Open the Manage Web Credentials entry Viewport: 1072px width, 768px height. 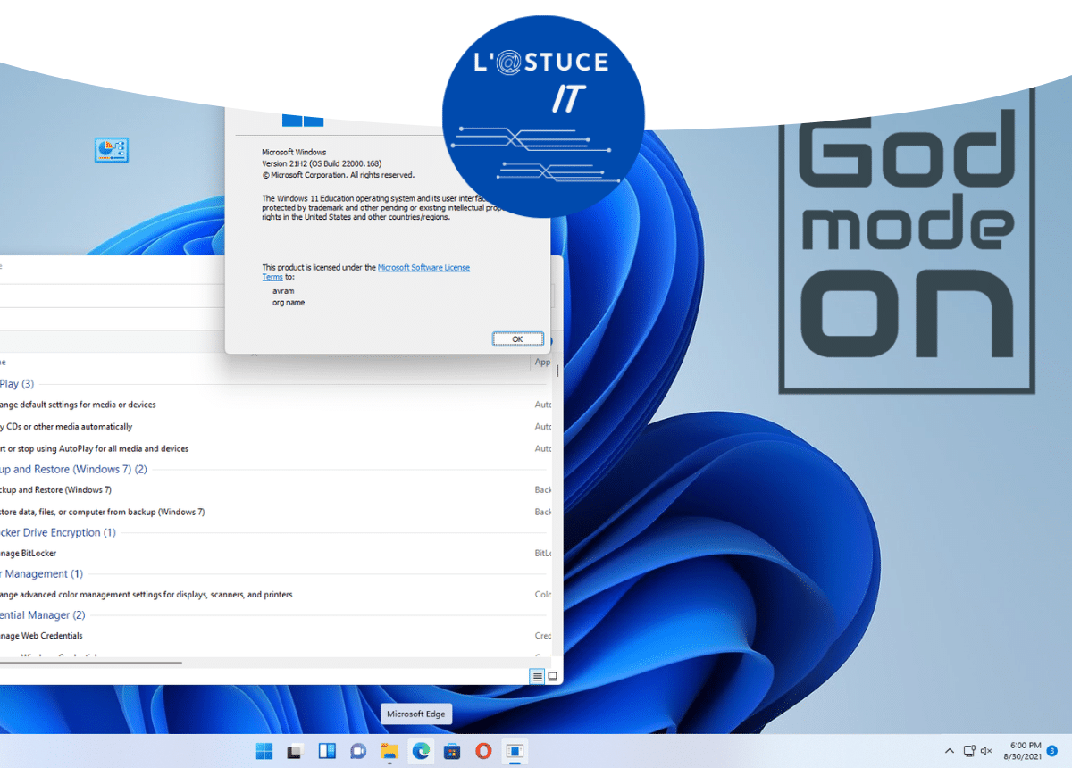[x=41, y=636]
